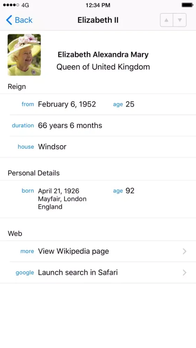Select the reign start date February 6, 1952

pos(67,104)
